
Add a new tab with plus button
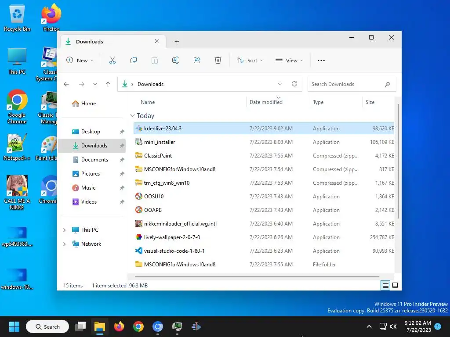point(177,42)
